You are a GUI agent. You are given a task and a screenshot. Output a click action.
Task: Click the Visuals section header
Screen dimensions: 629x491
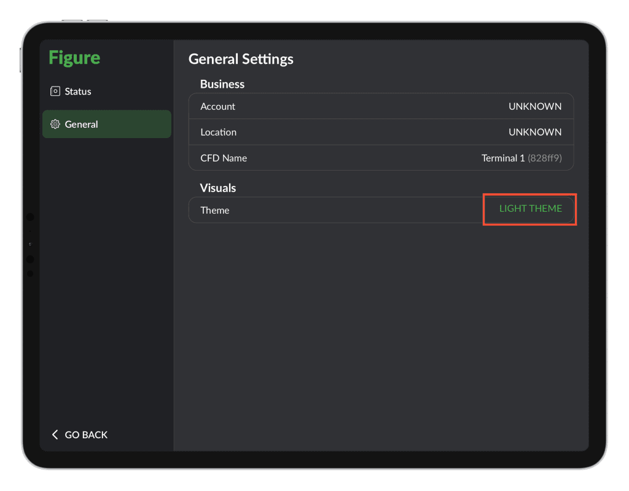[x=218, y=188]
